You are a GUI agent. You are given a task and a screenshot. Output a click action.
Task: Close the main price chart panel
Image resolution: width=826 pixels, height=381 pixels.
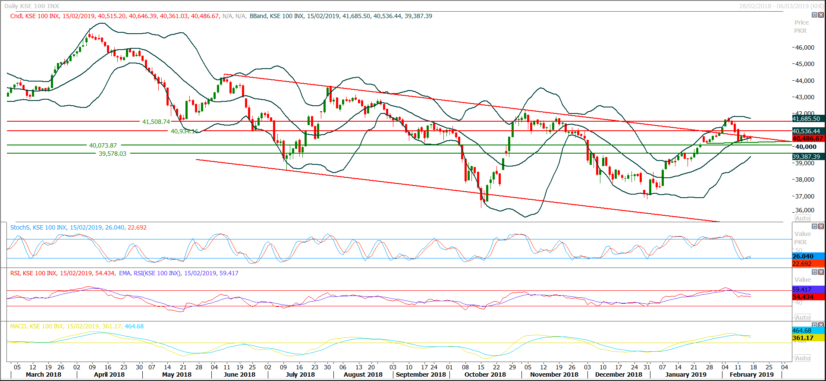(x=821, y=15)
